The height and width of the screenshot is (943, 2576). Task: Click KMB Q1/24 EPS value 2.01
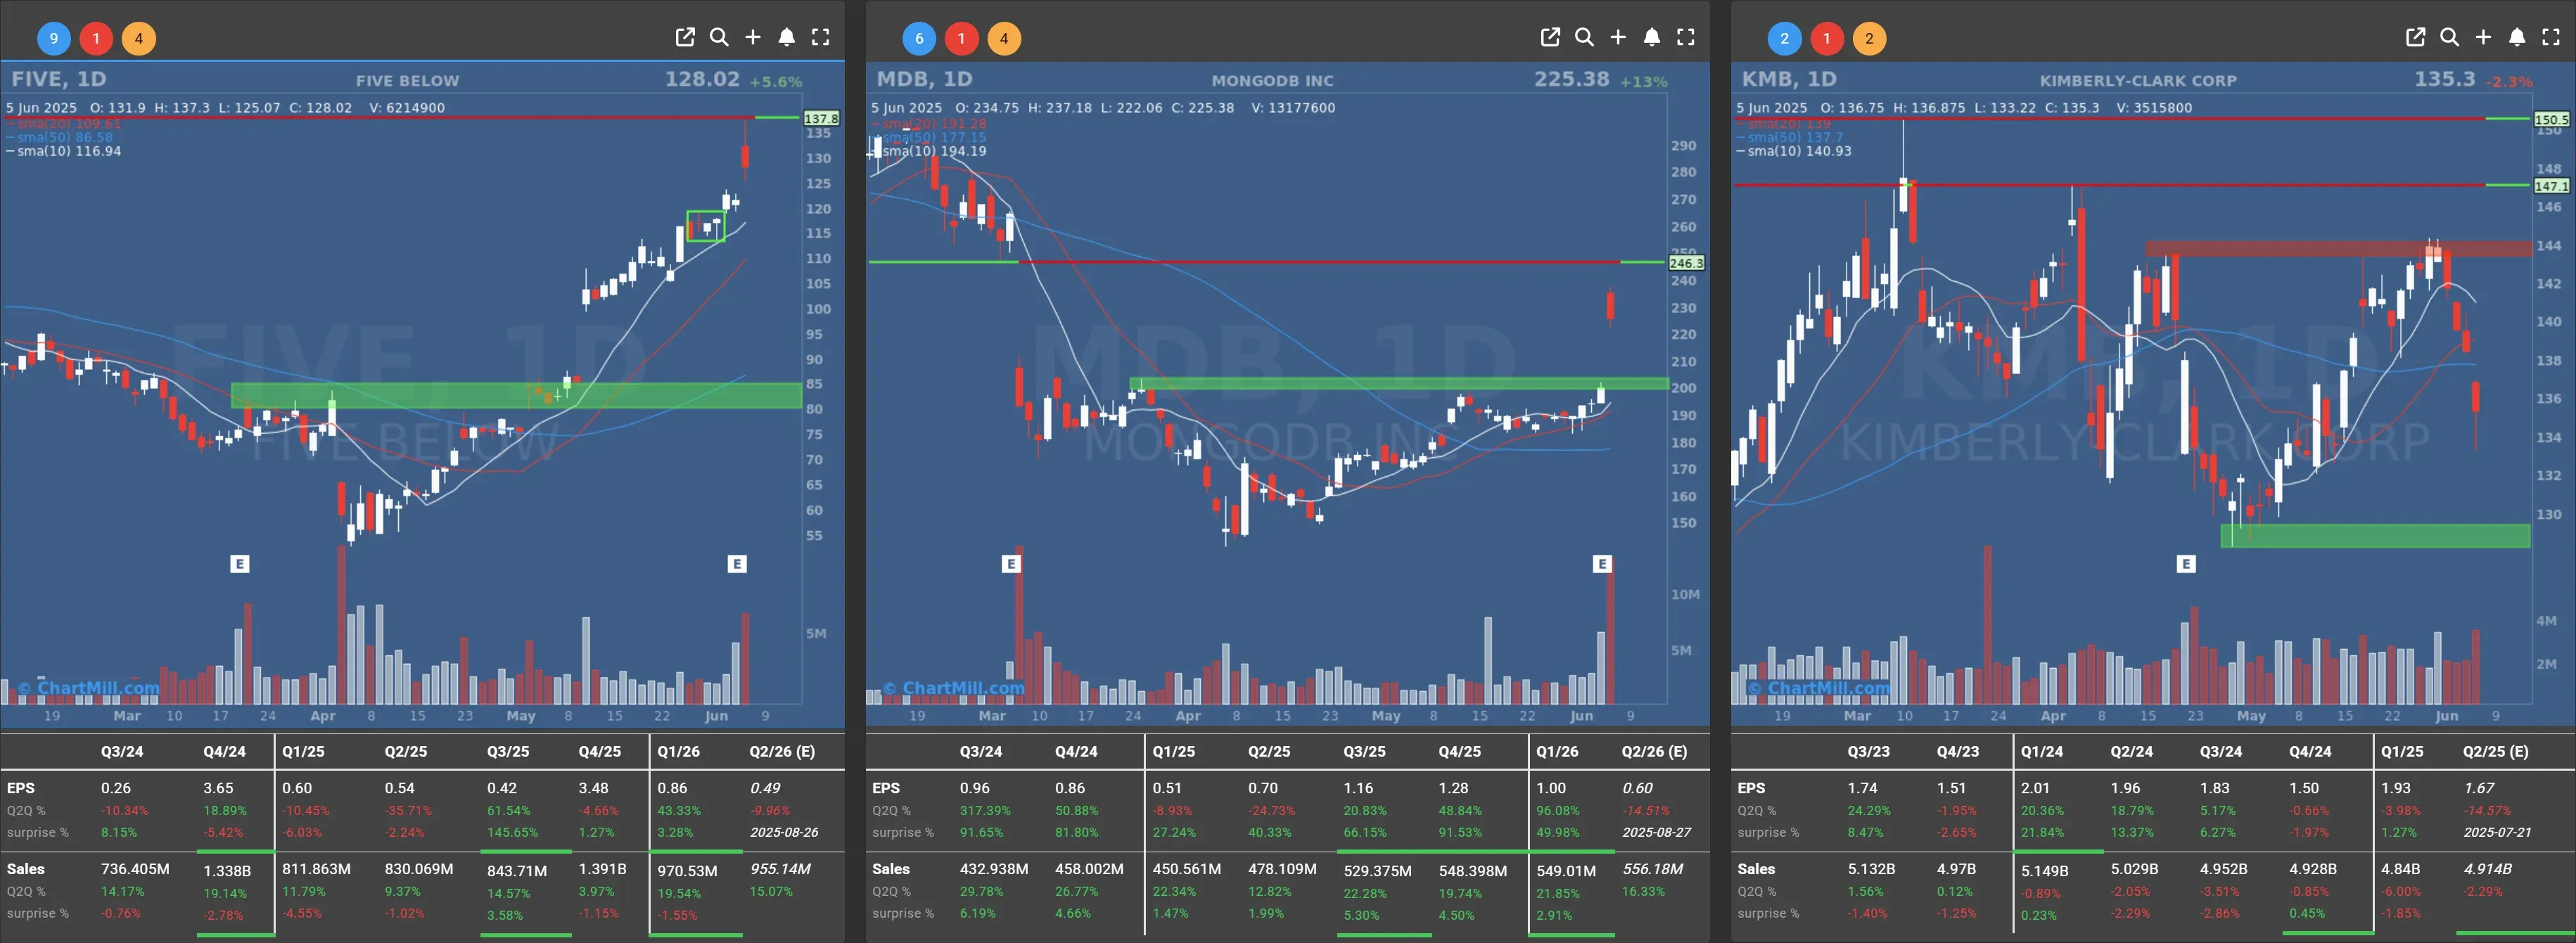(2035, 788)
